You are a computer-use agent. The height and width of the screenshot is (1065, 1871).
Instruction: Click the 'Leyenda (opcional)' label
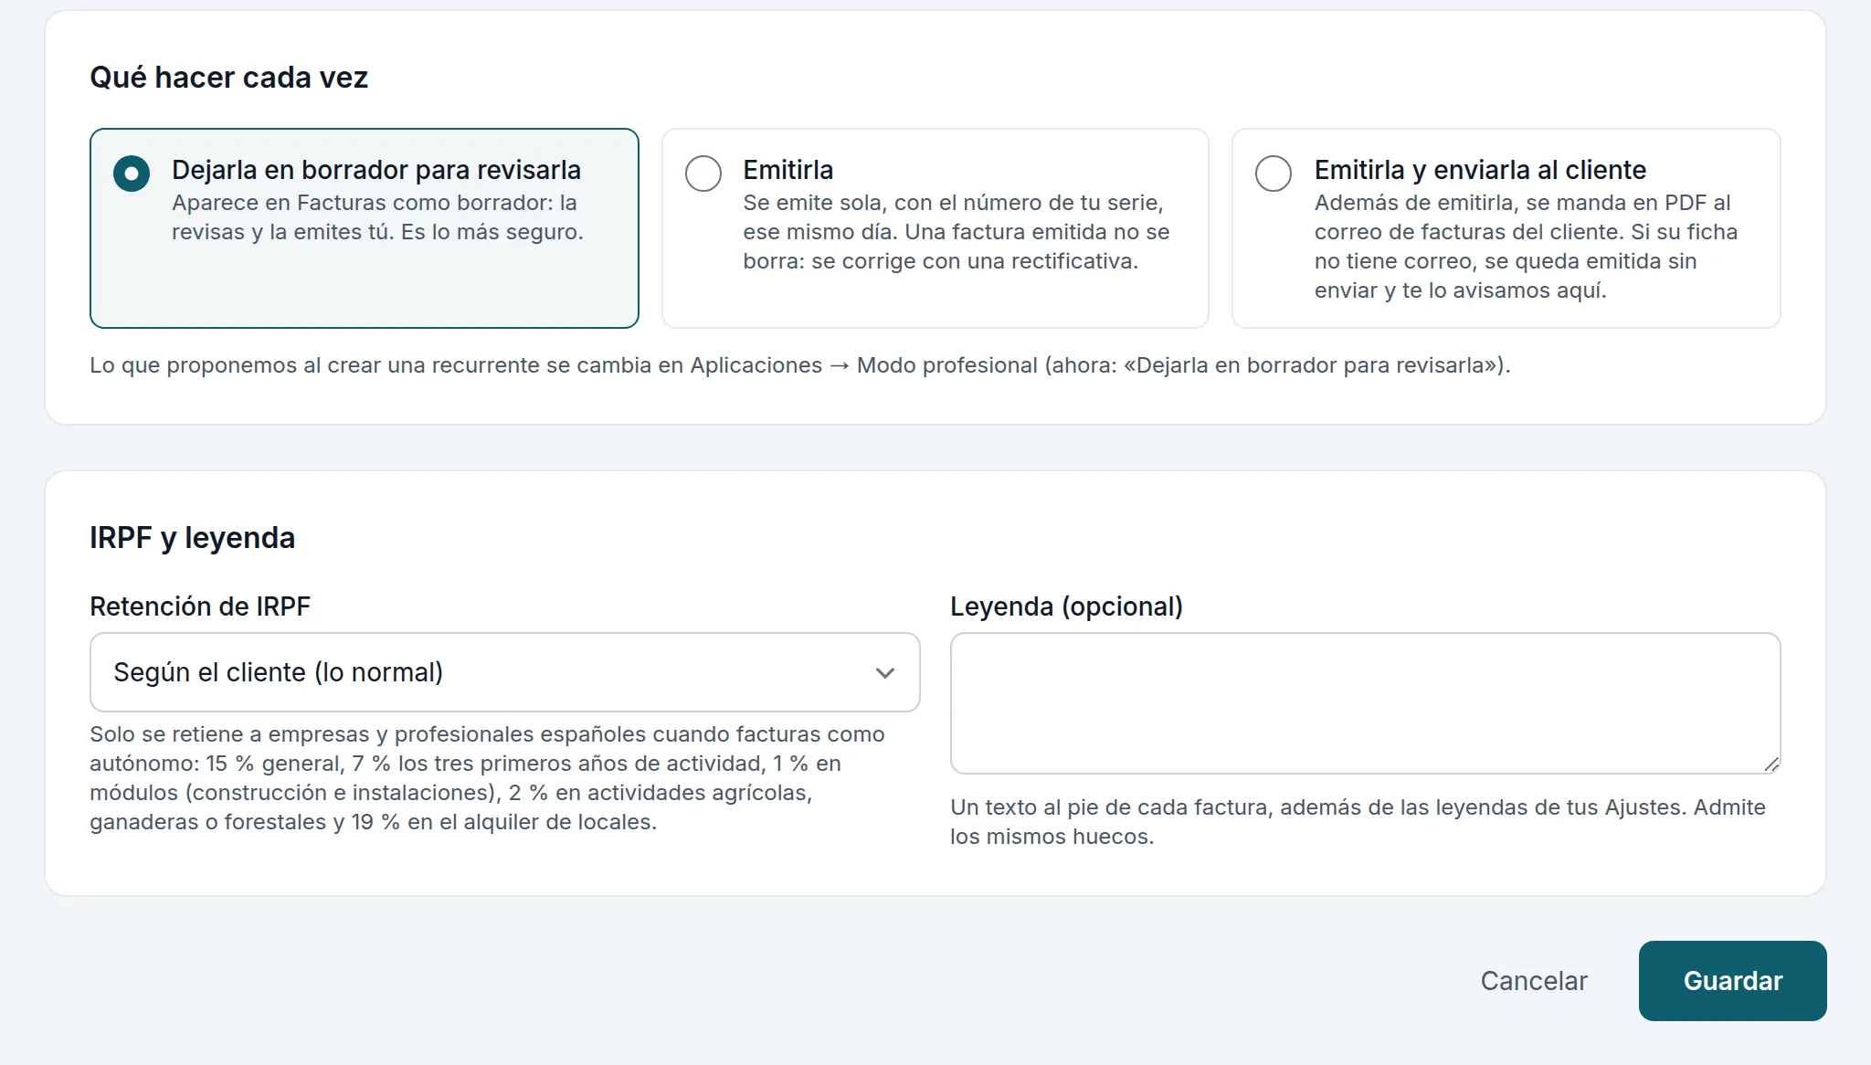tap(1066, 606)
